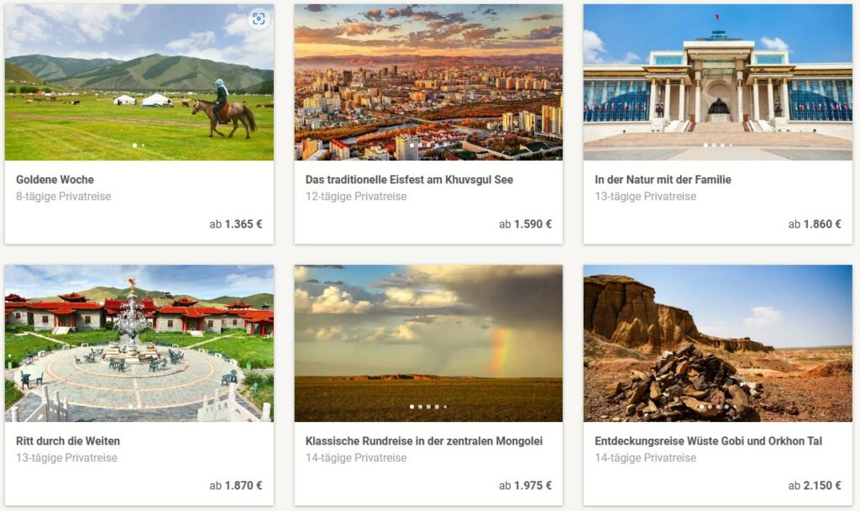Select the Ritt durch die Weiten title
Image resolution: width=860 pixels, height=511 pixels.
(x=68, y=440)
